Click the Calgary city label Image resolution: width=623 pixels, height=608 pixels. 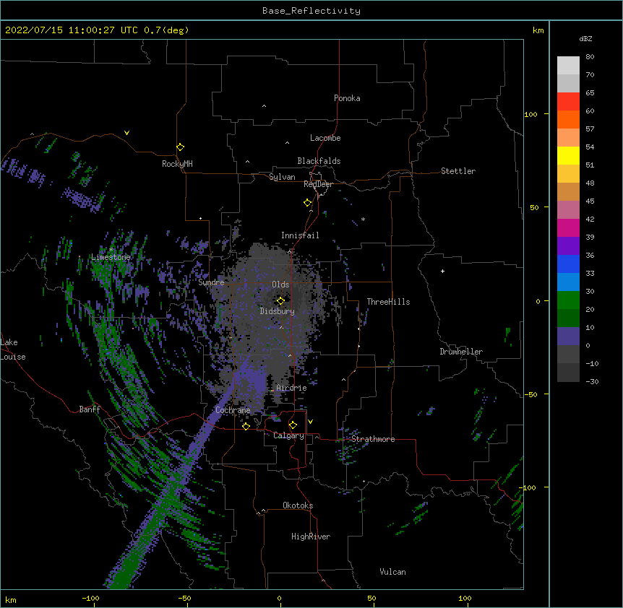point(288,435)
